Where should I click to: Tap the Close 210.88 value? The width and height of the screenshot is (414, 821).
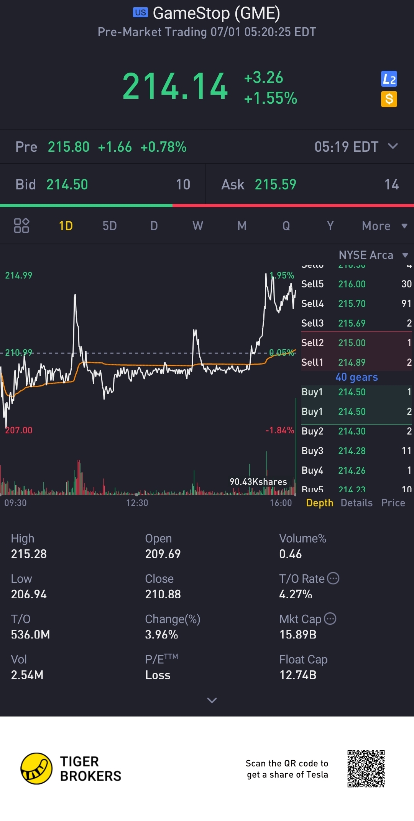pos(163,594)
